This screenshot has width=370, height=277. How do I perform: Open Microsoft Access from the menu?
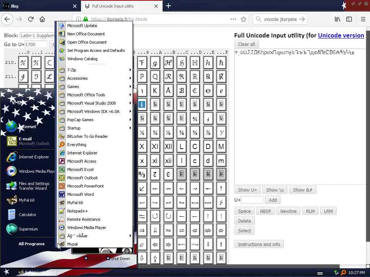pyautogui.click(x=82, y=161)
